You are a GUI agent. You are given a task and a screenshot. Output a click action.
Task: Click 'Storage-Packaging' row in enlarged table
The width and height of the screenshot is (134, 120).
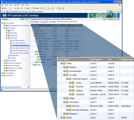95,110
